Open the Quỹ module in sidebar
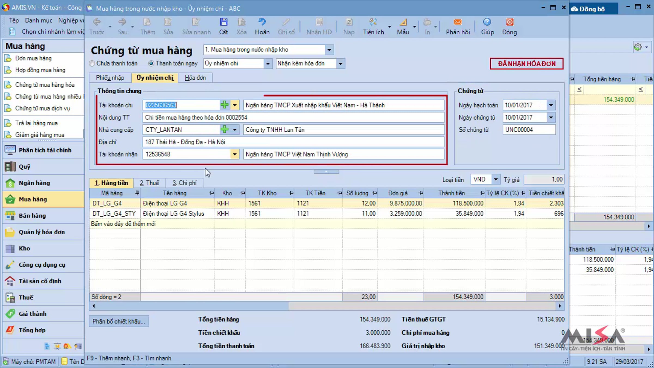This screenshot has width=654, height=368. 44,167
